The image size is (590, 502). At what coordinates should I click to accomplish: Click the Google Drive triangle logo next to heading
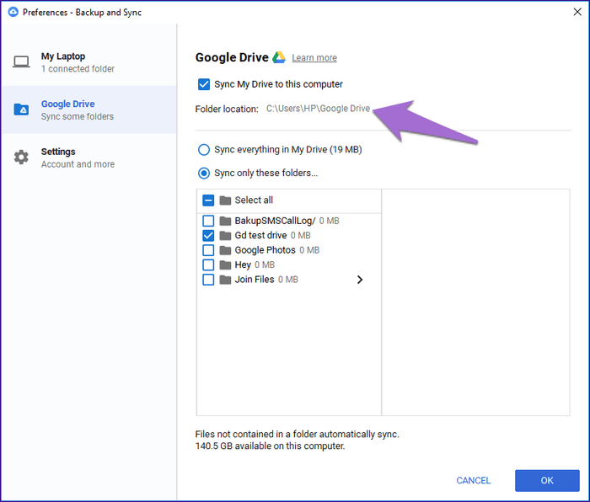[x=279, y=57]
